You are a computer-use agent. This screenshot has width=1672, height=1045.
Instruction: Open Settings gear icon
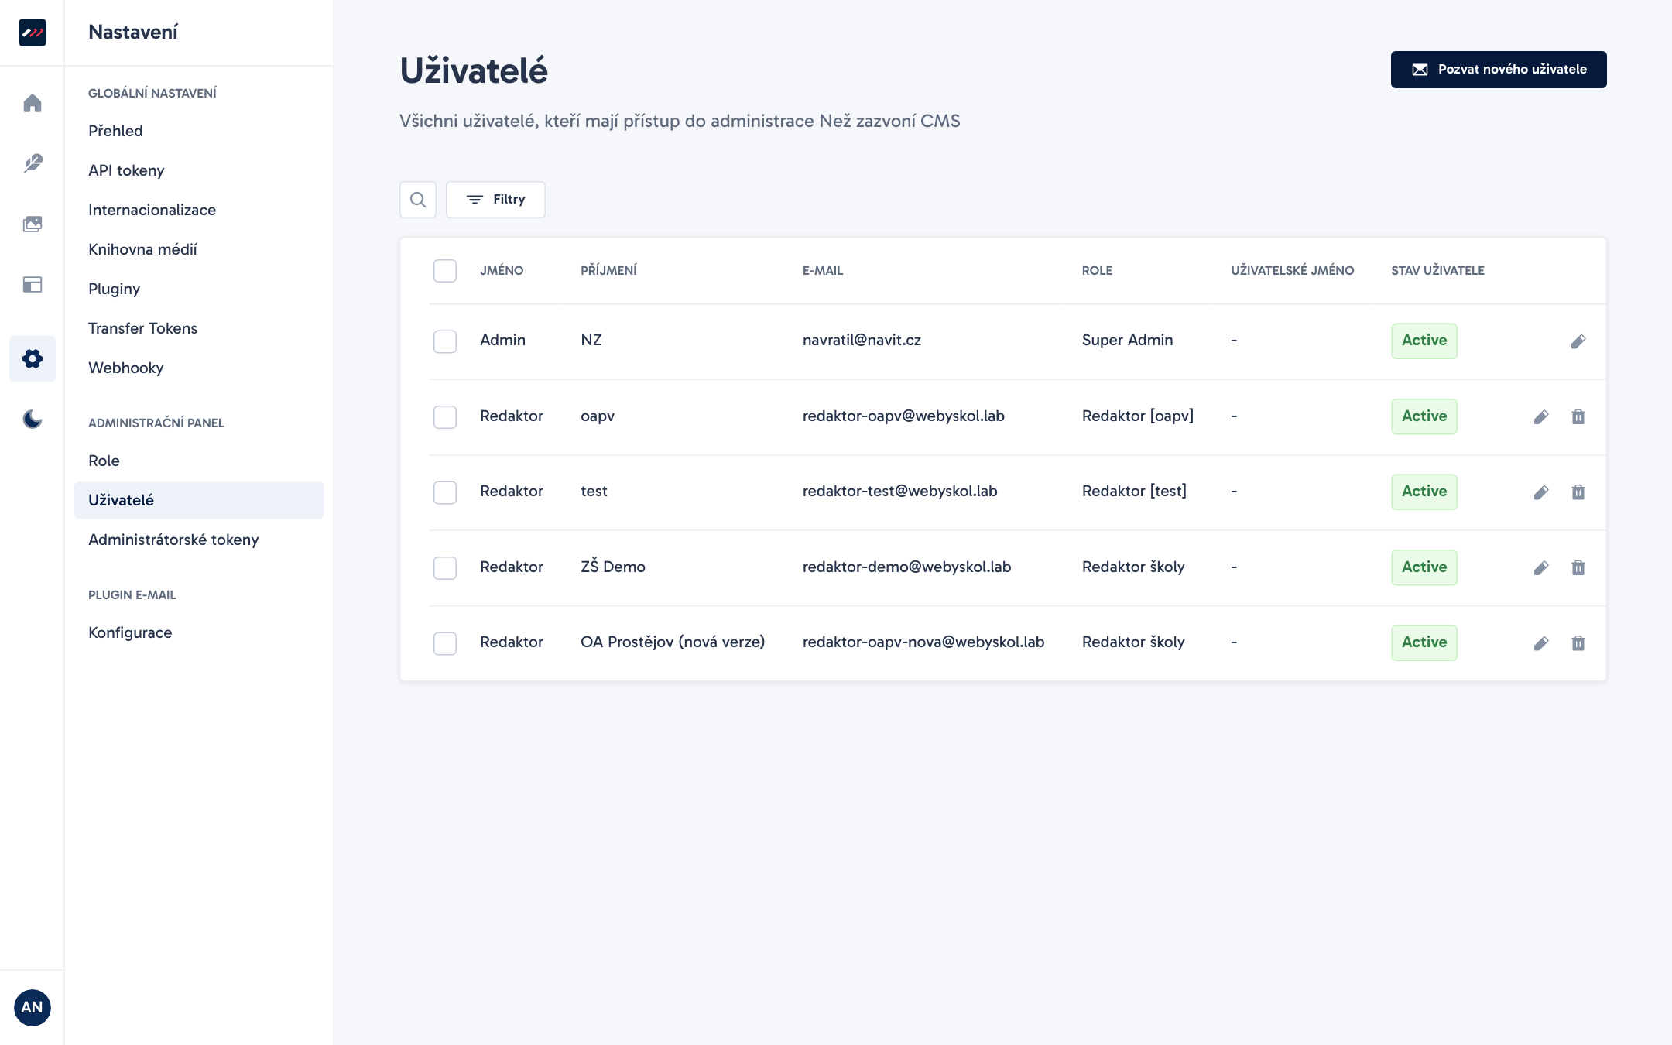pos(33,358)
